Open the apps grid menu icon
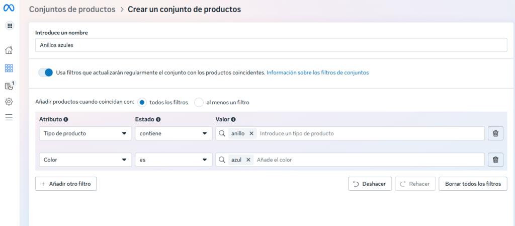Screen dimensions: 515x226 tap(9, 25)
